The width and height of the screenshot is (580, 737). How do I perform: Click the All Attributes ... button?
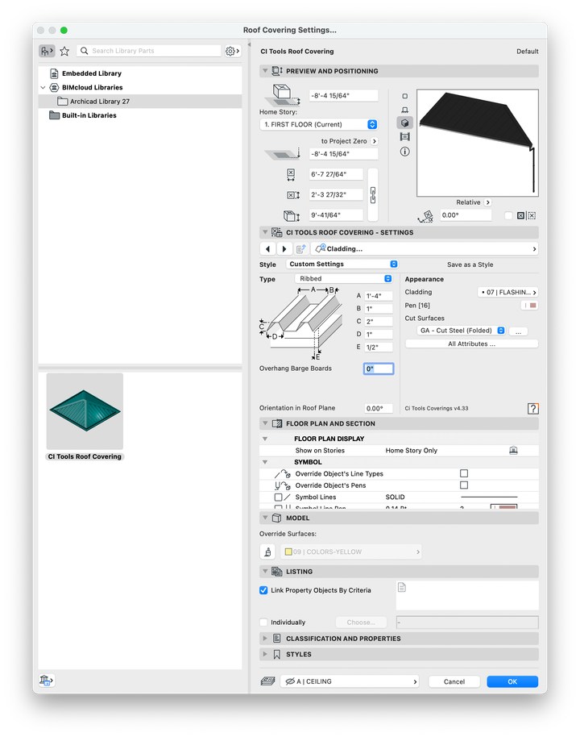tap(471, 344)
